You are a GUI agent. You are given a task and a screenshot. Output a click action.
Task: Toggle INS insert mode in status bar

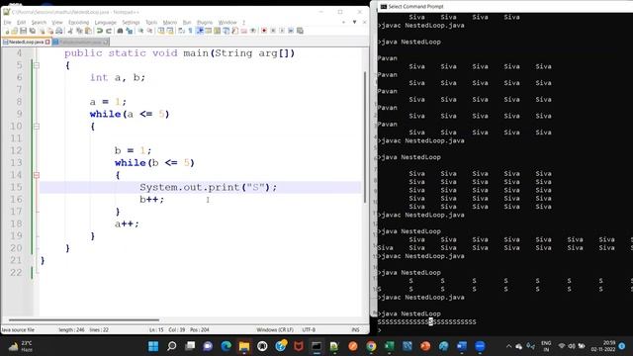point(355,329)
